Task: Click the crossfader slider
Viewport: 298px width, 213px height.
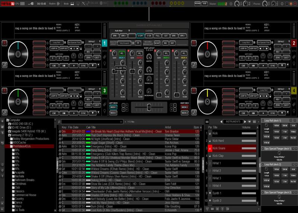Action: click(149, 107)
